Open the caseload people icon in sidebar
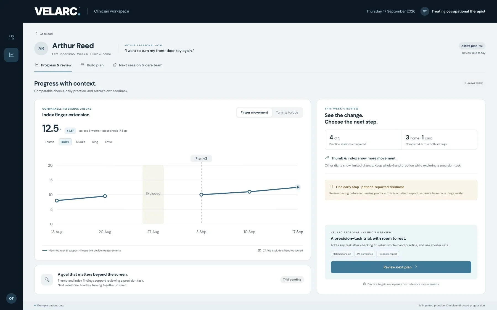Viewport: 497px width, 310px height. (x=11, y=37)
